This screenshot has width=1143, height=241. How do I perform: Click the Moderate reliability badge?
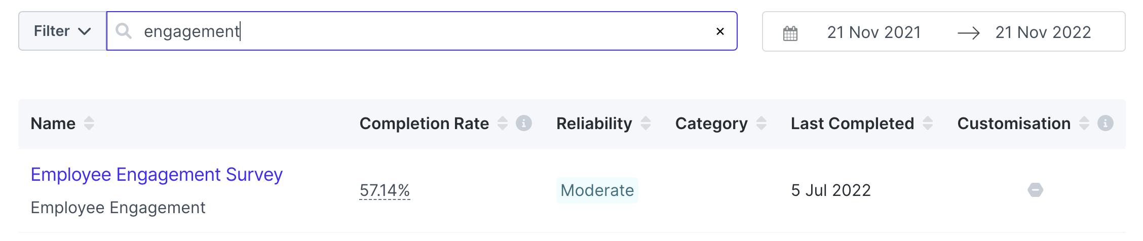pos(597,190)
